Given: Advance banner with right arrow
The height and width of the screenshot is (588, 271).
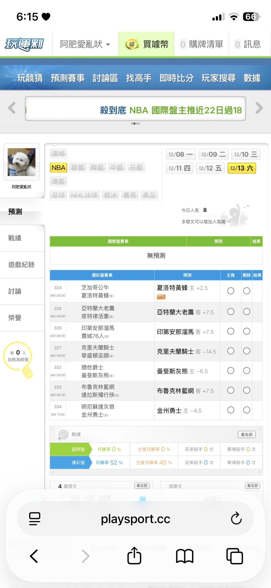Looking at the screenshot, I should click(x=259, y=108).
